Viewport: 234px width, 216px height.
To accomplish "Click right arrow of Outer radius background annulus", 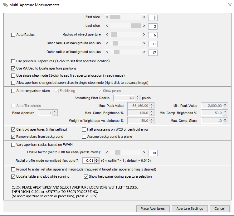I will click(x=144, y=52).
